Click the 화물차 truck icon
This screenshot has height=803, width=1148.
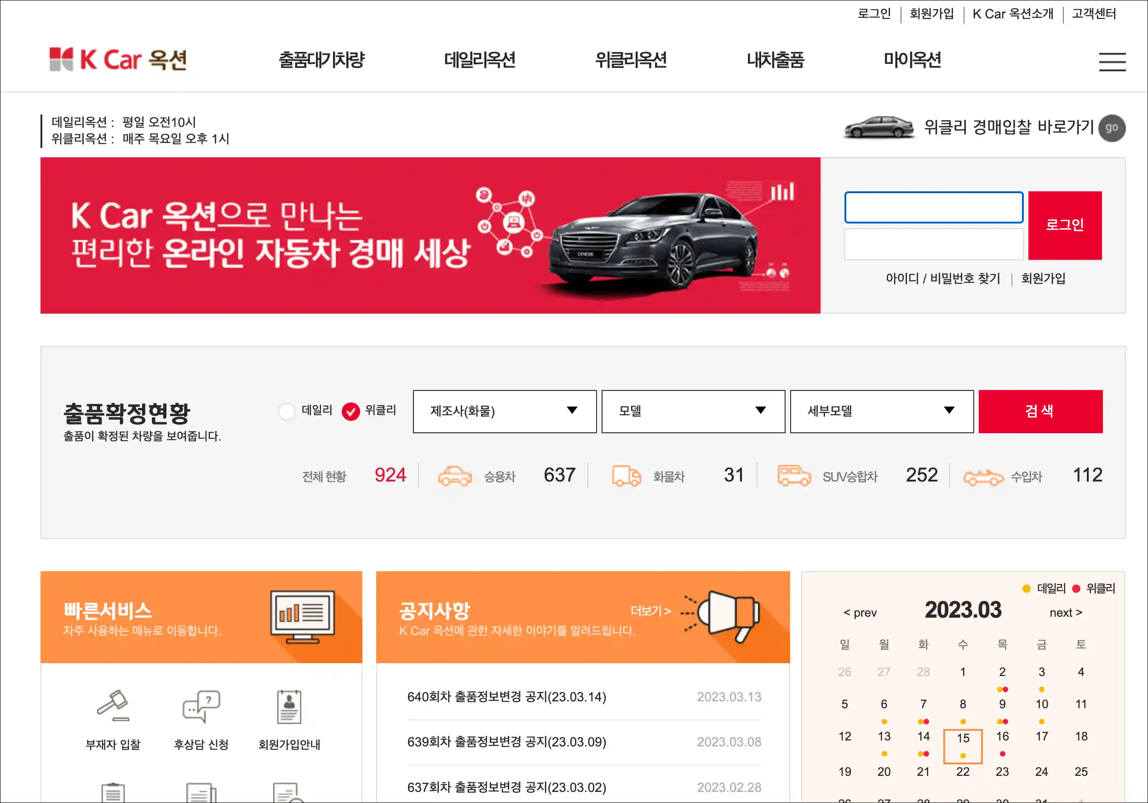(x=626, y=476)
